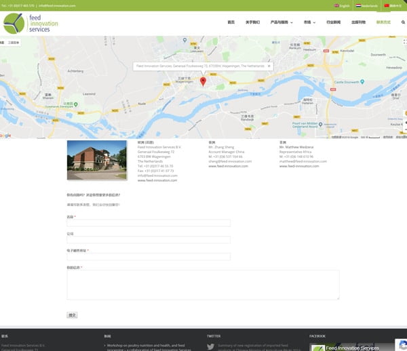Open the 关于我们 menu item
This screenshot has height=351, width=407.
[252, 22]
